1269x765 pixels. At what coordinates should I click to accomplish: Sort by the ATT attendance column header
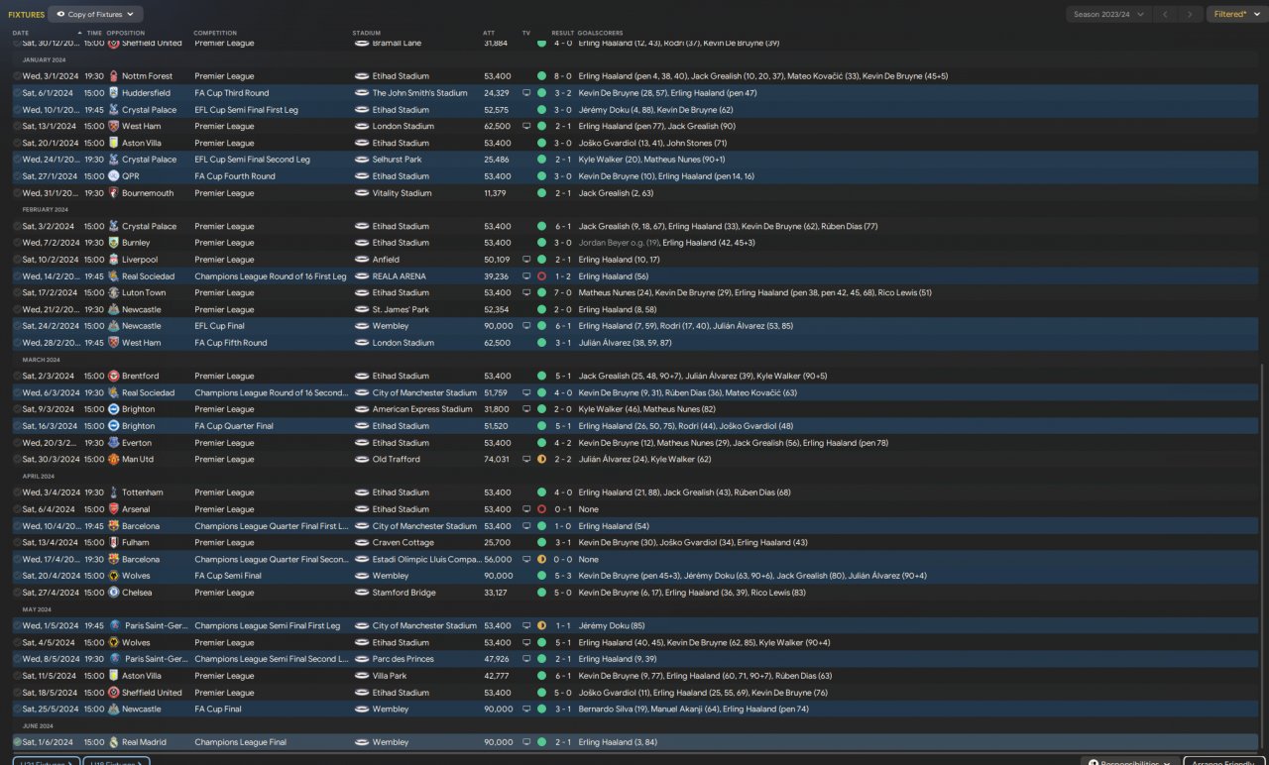pos(489,33)
